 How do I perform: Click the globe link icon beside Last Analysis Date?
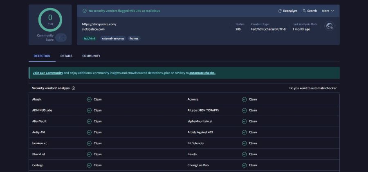[x=329, y=26]
